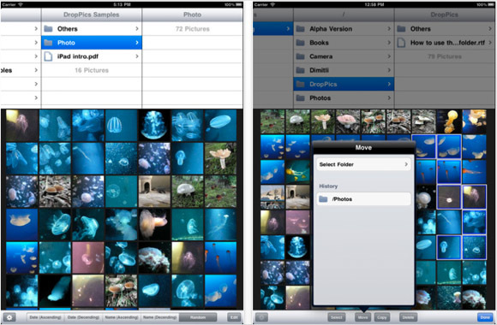Tap Wi-Fi icon in the 12:58 PM status bar
This screenshot has width=497, height=325.
[x=272, y=4]
